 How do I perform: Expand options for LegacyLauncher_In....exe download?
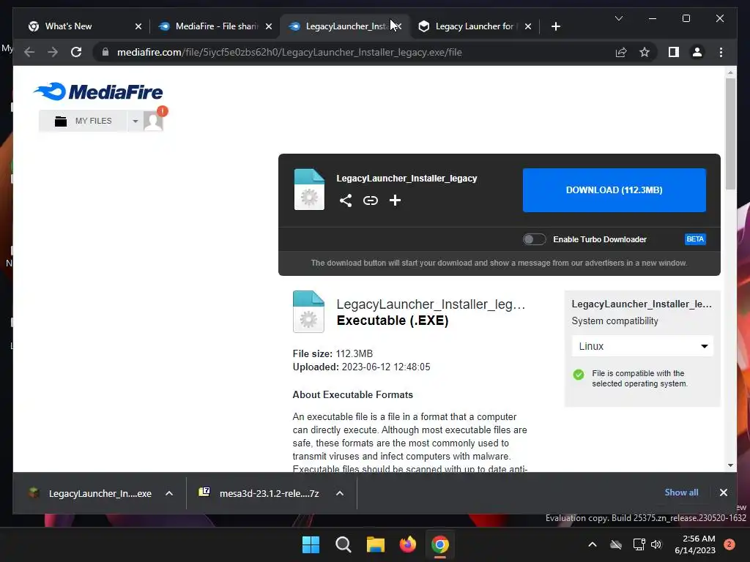pos(169,493)
